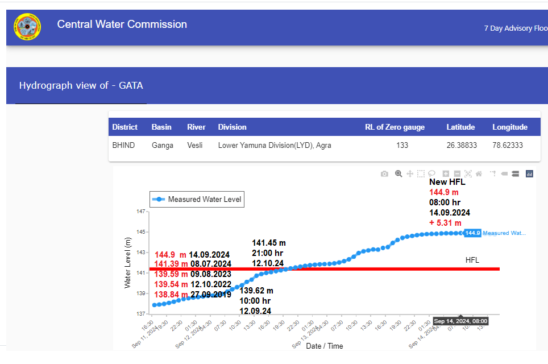Enable compare data on hover
The image size is (548, 364).
516,173
